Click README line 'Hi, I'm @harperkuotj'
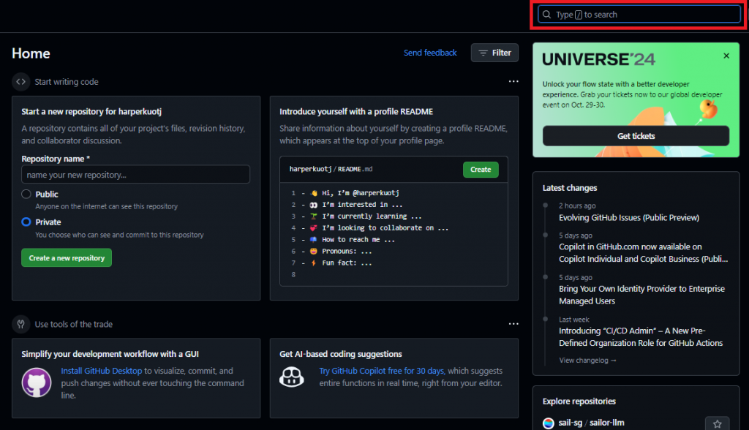This screenshot has width=749, height=430. [x=360, y=193]
